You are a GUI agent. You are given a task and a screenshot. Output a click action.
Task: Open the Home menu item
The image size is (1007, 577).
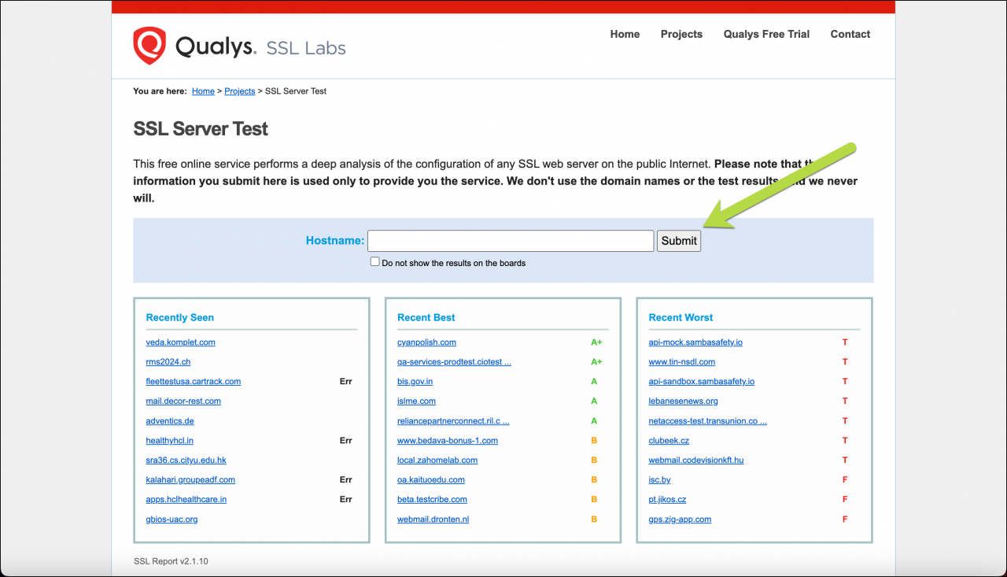(625, 35)
